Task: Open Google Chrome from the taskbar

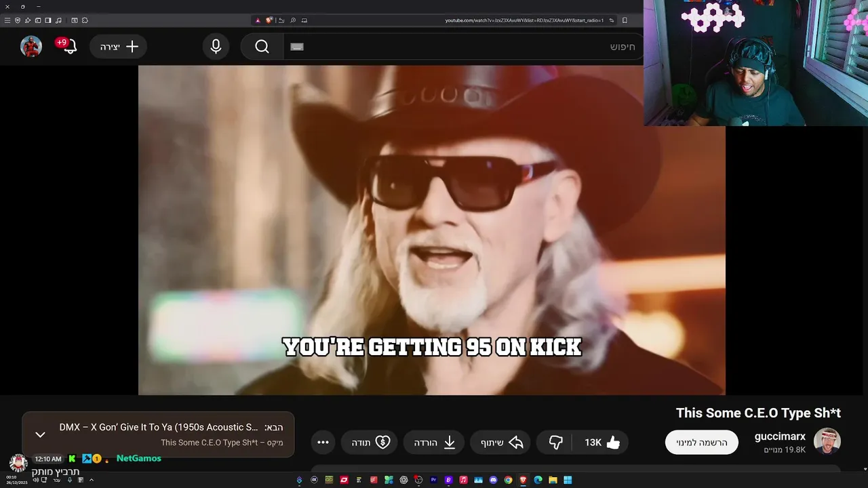Action: pyautogui.click(x=508, y=480)
